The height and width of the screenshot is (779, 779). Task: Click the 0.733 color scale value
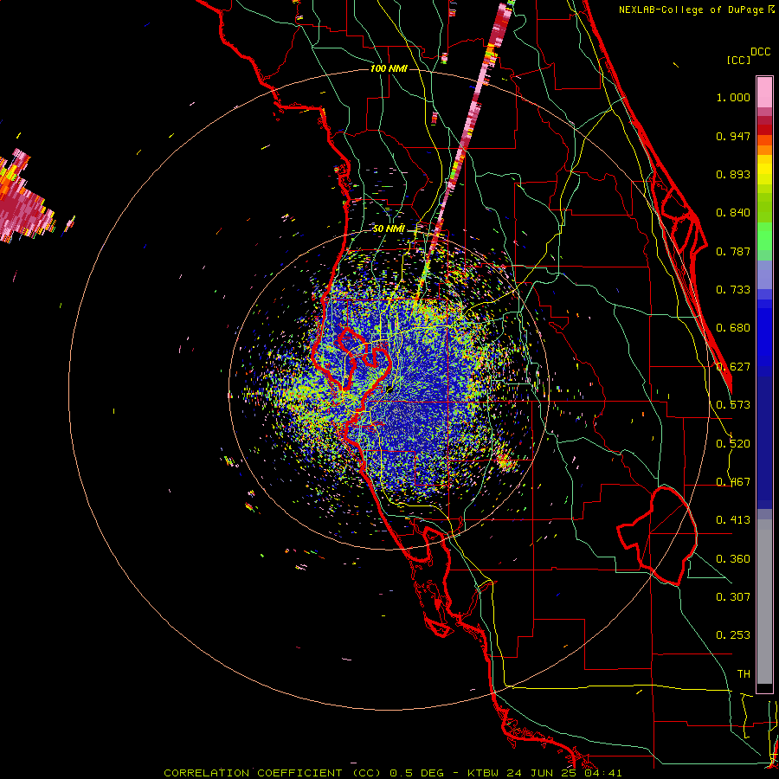tap(733, 290)
